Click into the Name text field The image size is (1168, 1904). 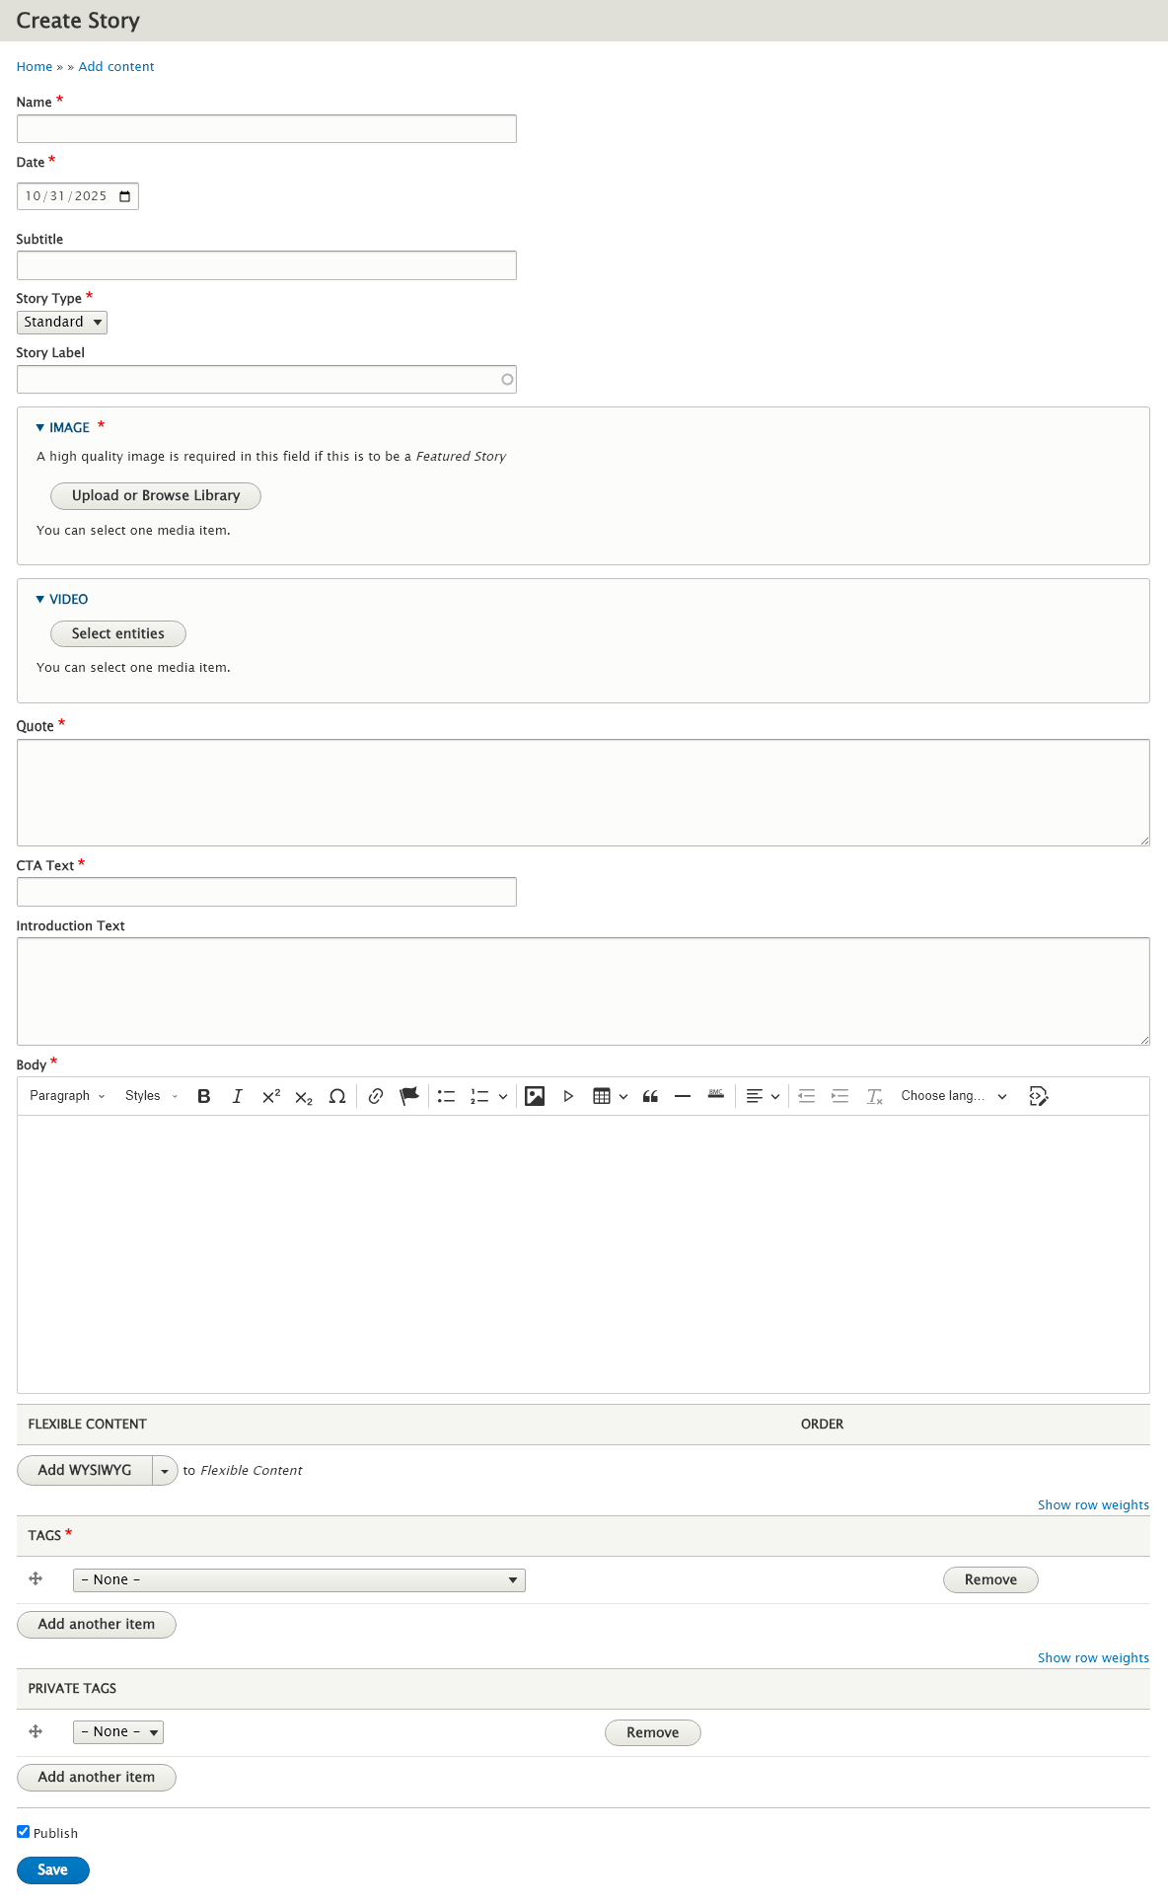266,129
